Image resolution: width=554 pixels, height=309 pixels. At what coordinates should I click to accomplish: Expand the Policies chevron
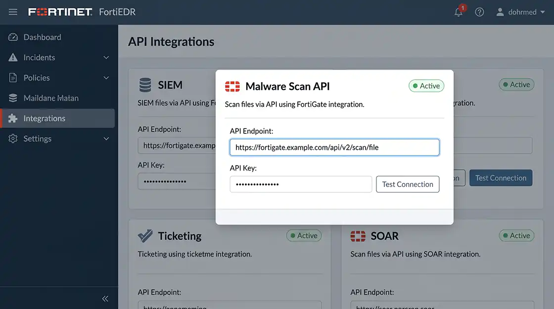tap(106, 78)
